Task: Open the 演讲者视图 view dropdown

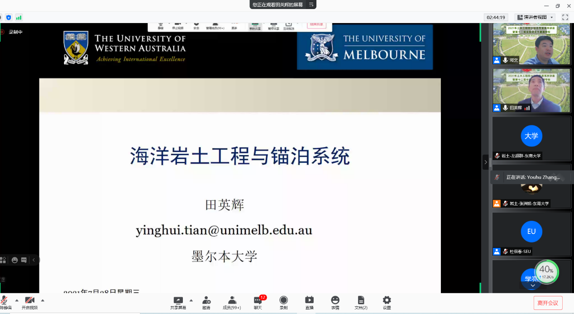Action: click(536, 17)
